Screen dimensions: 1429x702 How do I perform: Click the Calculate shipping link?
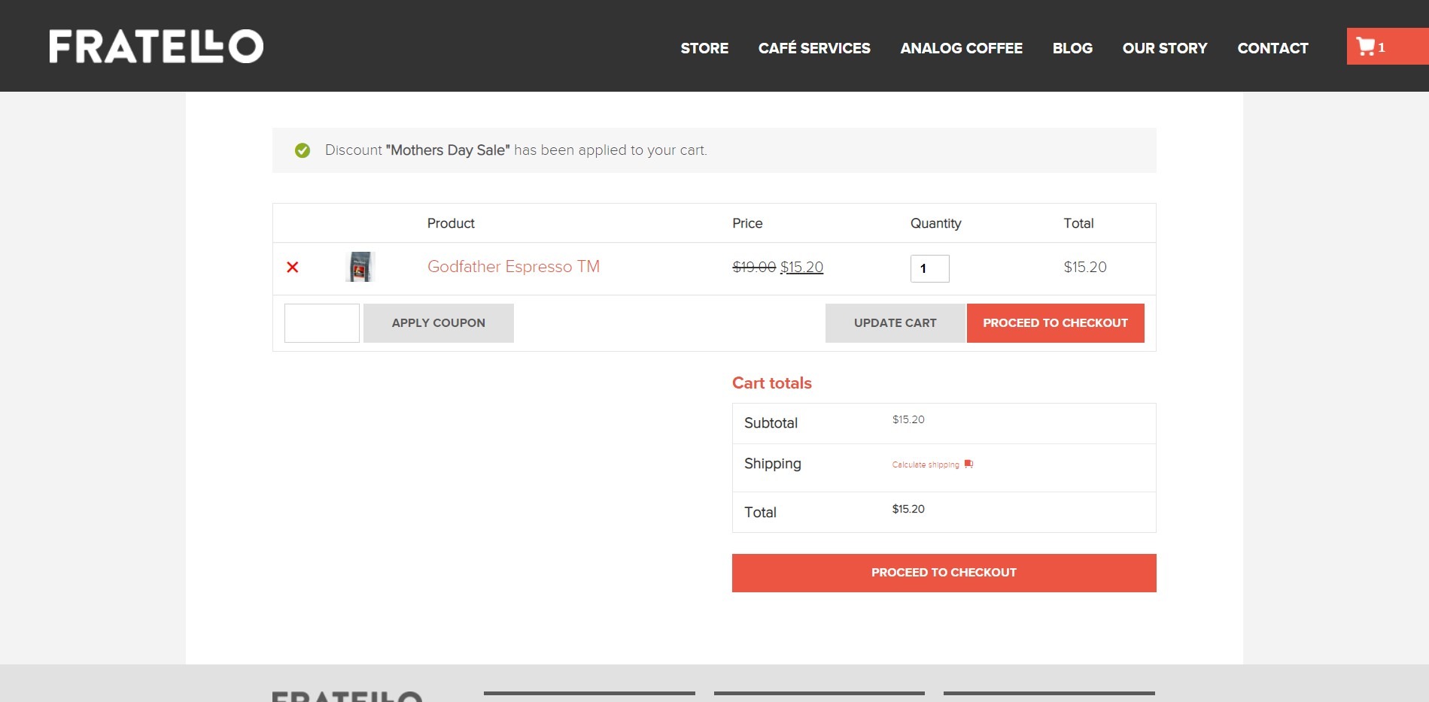point(926,464)
